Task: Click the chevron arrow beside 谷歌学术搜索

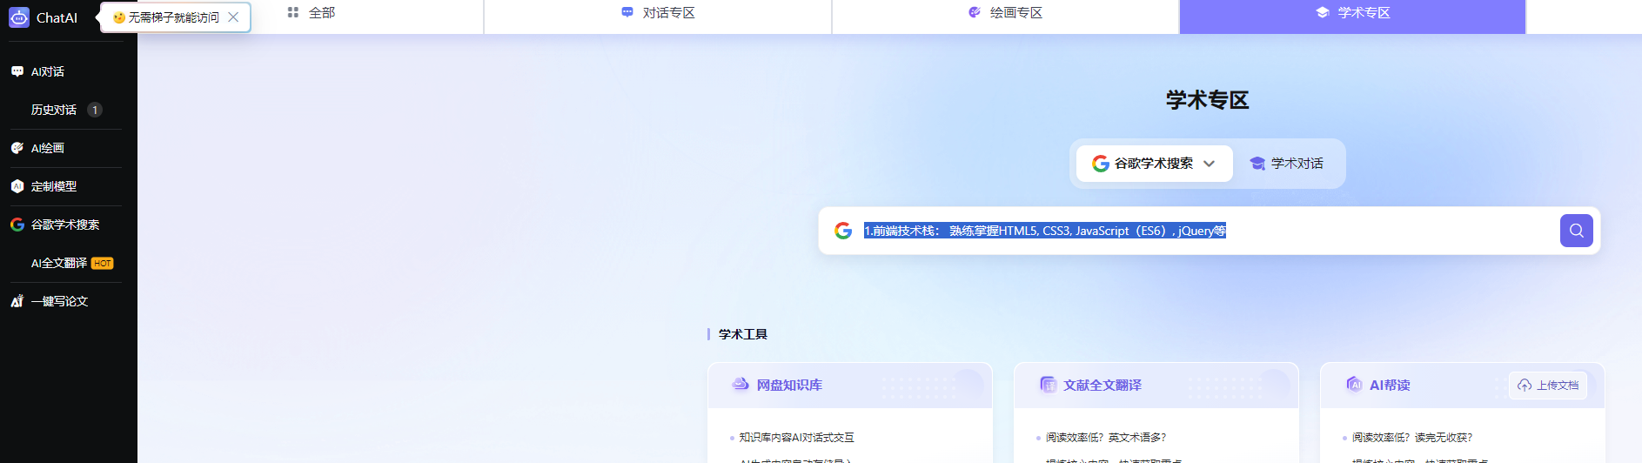Action: point(1209,164)
